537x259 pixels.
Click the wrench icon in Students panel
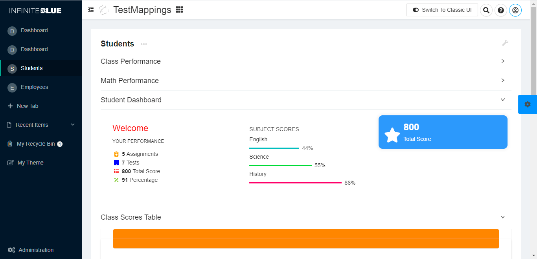[x=505, y=43]
